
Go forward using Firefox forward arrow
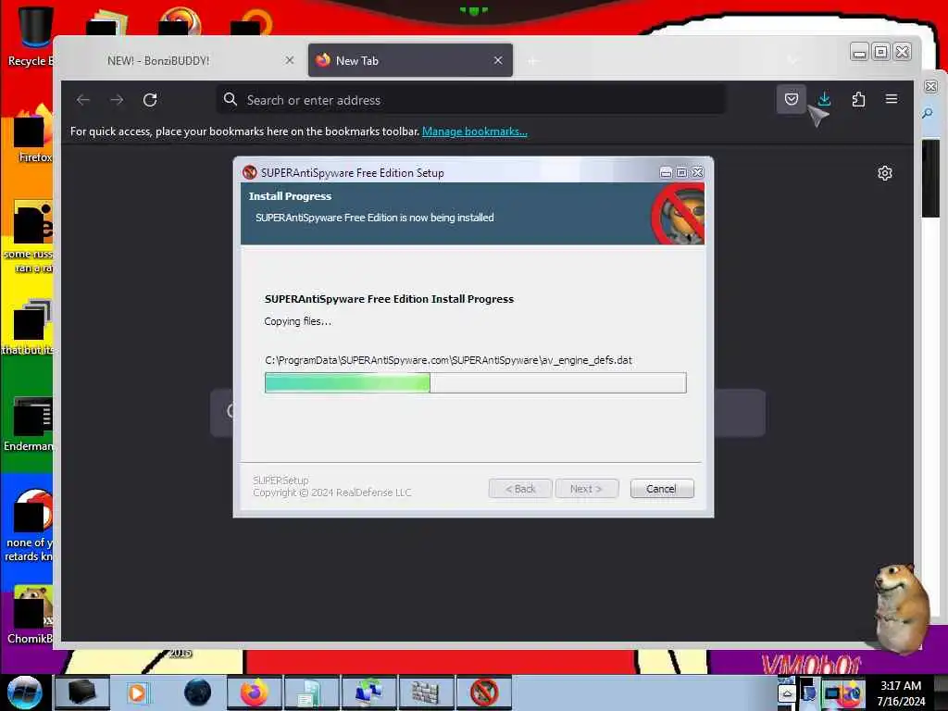click(x=118, y=100)
